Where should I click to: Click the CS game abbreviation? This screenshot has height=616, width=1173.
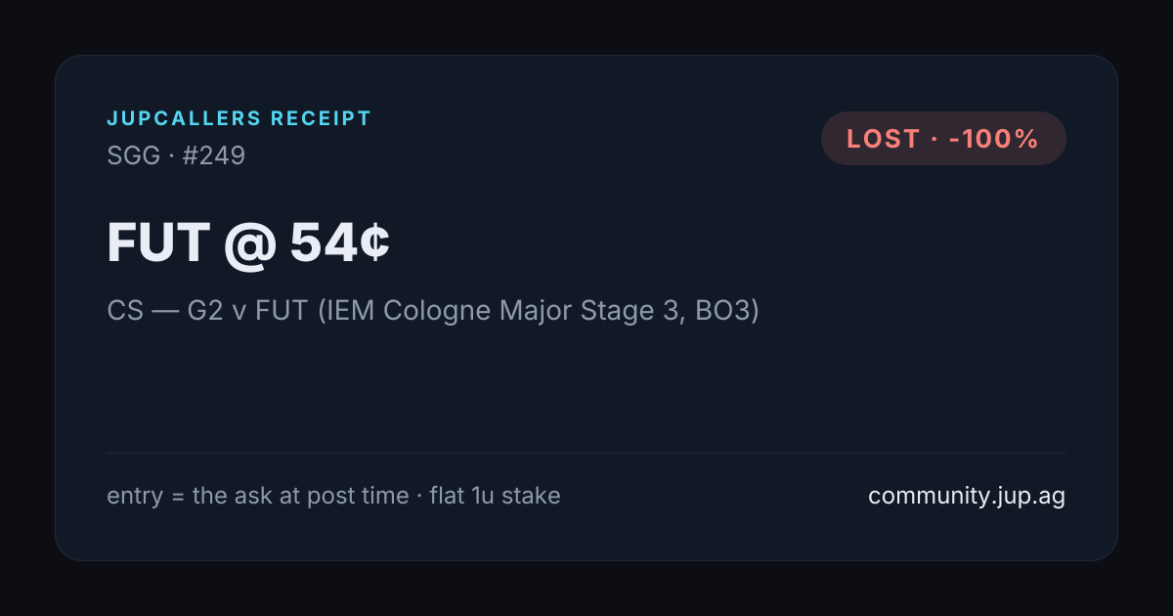click(x=123, y=311)
